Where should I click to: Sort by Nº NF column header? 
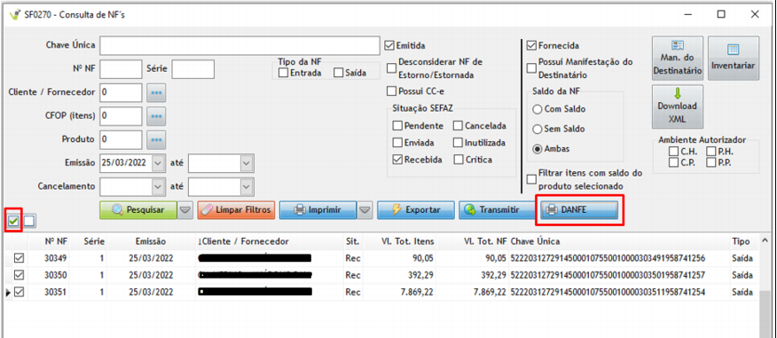[56, 241]
